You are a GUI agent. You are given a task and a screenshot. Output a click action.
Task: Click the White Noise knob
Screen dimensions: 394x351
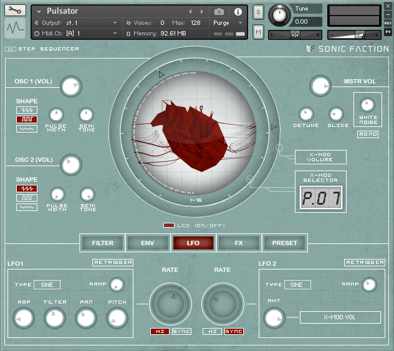pyautogui.click(x=367, y=105)
